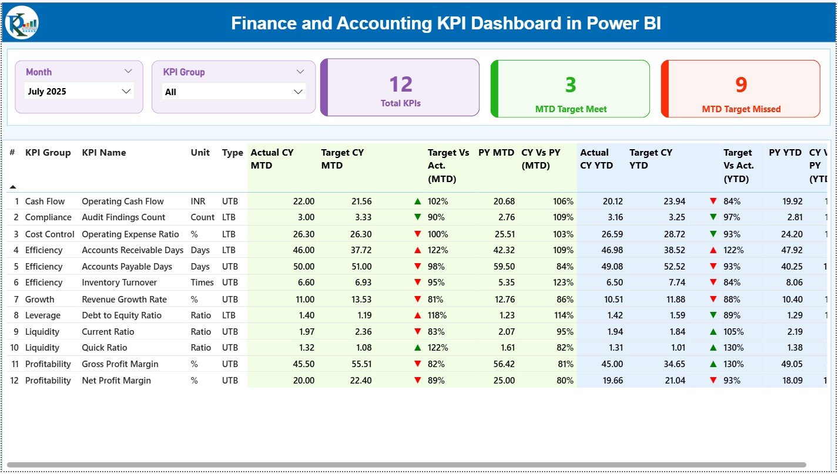The width and height of the screenshot is (838, 474).
Task: Click the green up arrow for Quick Ratio MTD
Action: click(x=418, y=348)
